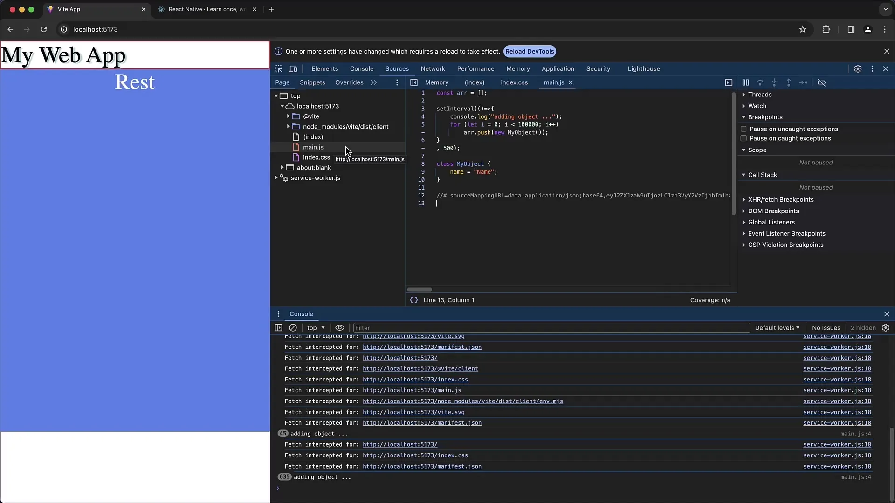Switch to the Elements panel

click(x=324, y=69)
